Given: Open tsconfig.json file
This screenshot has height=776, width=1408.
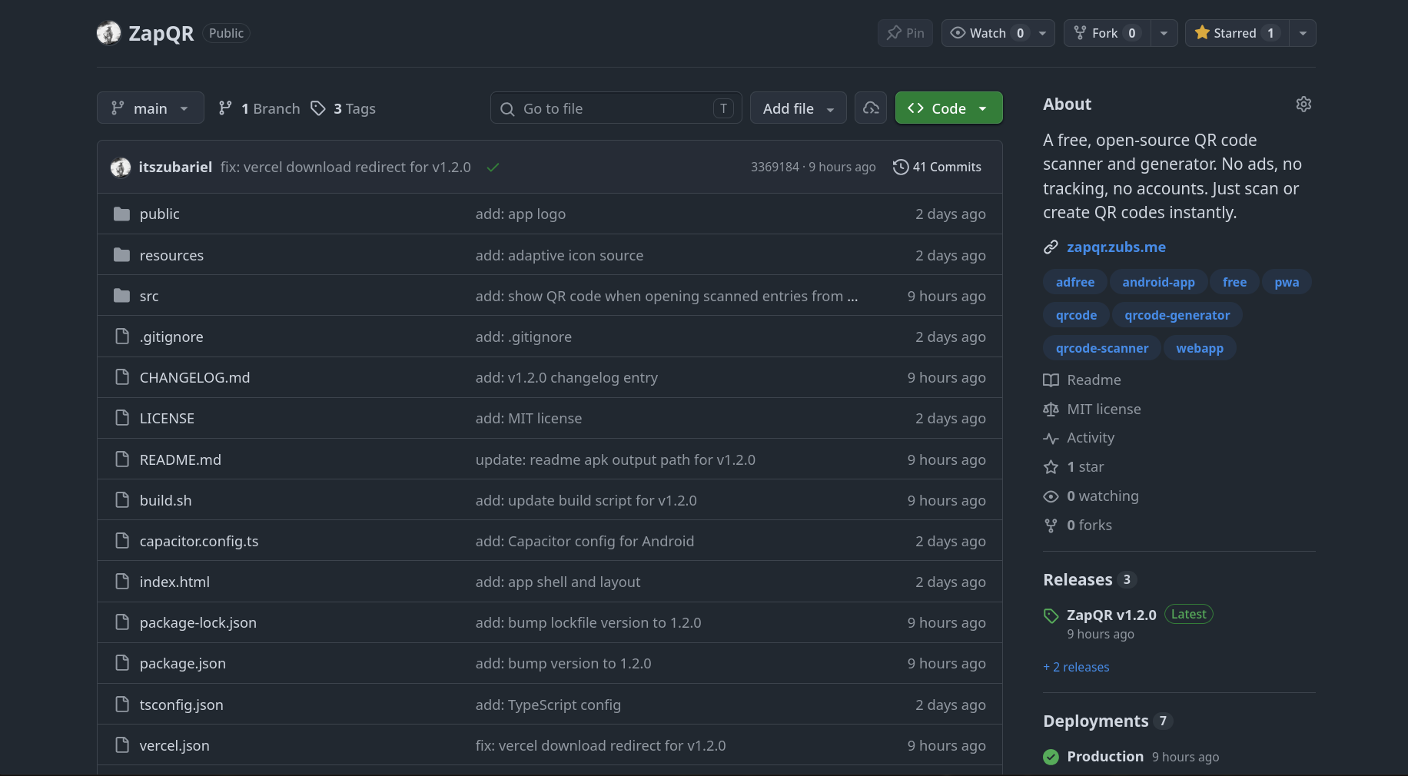Looking at the screenshot, I should click(181, 705).
